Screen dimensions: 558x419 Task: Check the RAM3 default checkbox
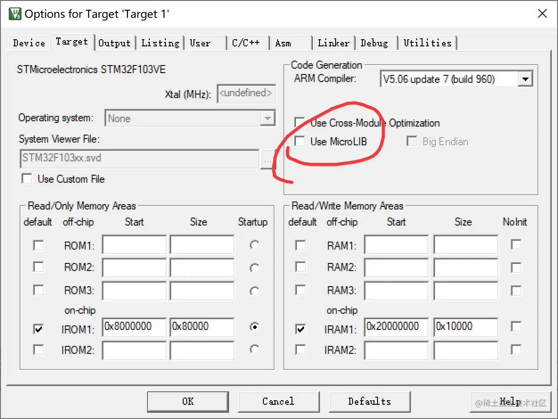pyautogui.click(x=301, y=290)
